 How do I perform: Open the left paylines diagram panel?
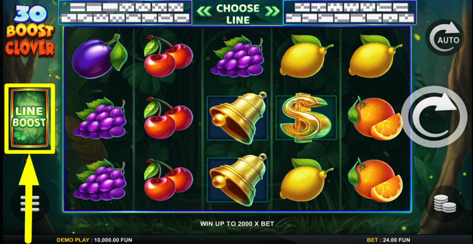pos(125,13)
